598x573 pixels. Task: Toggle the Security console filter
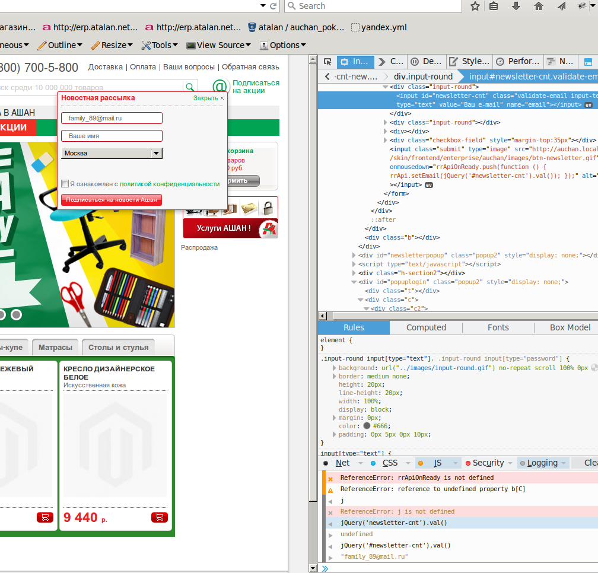tap(488, 463)
